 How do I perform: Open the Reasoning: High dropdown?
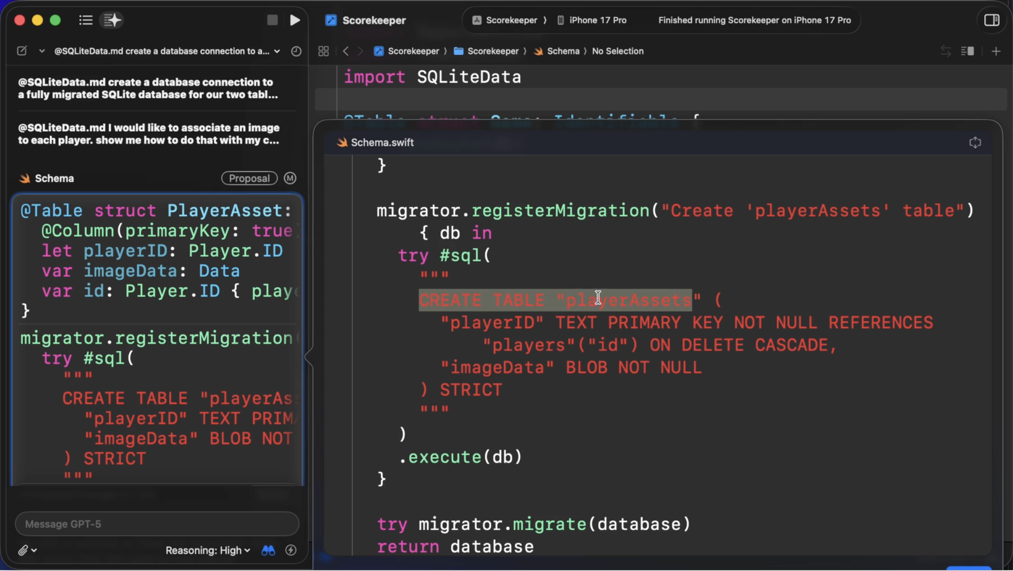pos(208,550)
